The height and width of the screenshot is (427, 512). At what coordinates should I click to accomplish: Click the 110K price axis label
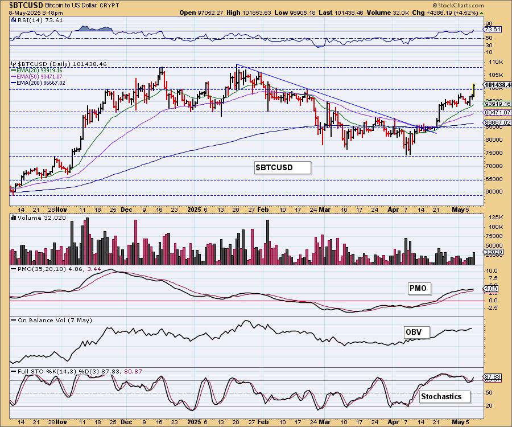[x=496, y=61]
